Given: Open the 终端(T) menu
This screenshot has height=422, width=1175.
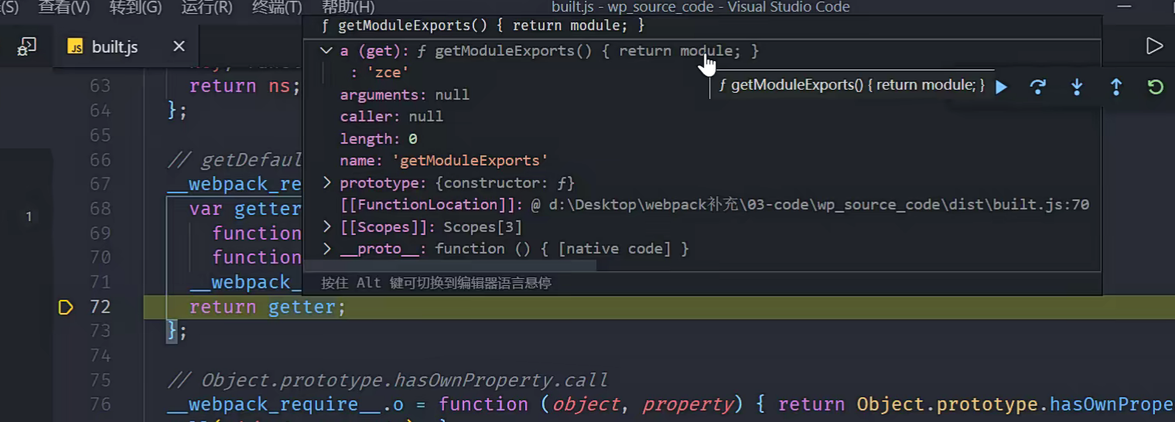Looking at the screenshot, I should pos(277,8).
